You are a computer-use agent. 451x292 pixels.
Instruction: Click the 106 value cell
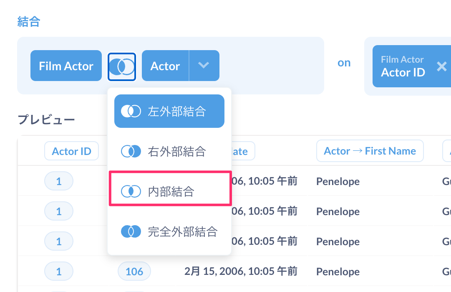point(134,272)
